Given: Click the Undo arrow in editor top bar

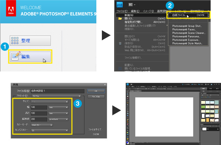Looking at the screenshot, I should click(x=192, y=84).
